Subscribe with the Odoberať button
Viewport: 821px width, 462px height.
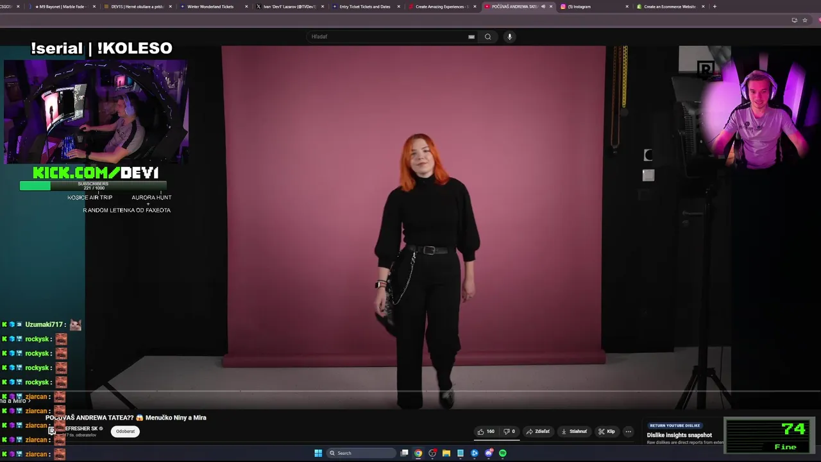(x=125, y=431)
